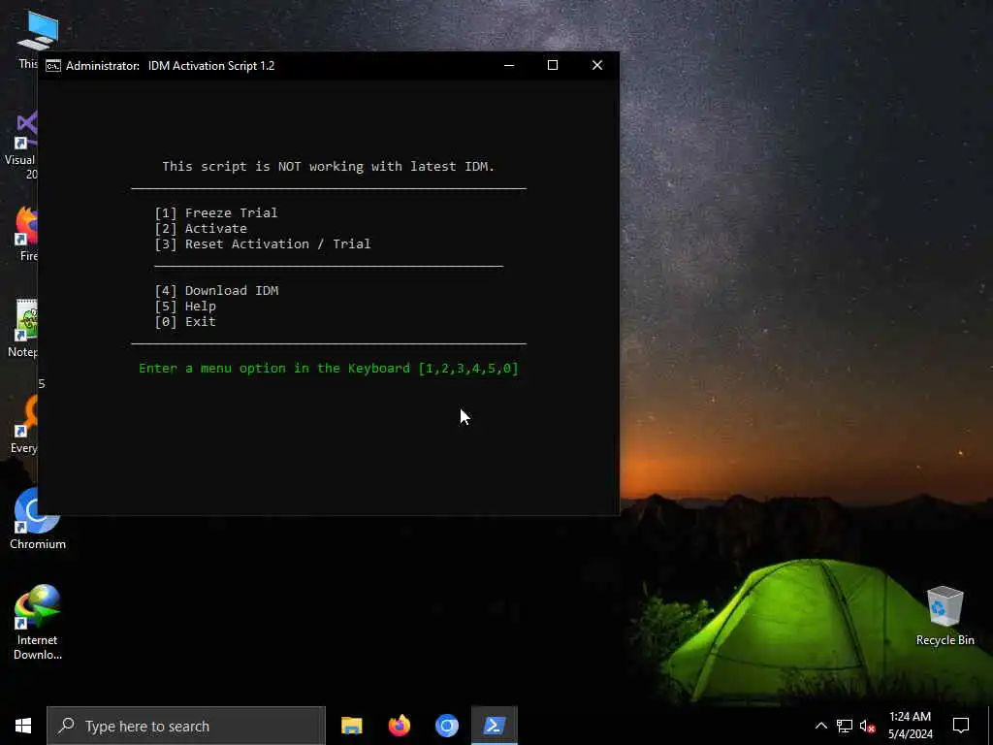Screen dimensions: 993x745
Task: Select the Firefox desktop shortcut
Action: 26,234
